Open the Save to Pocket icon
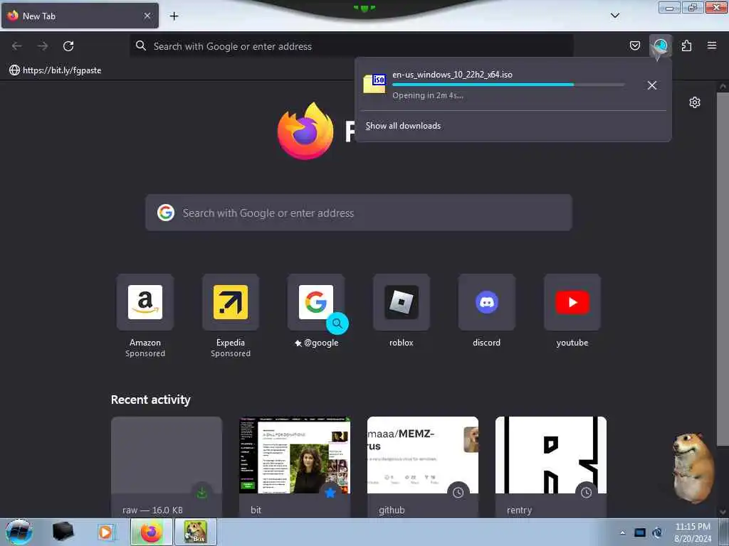 [634, 45]
